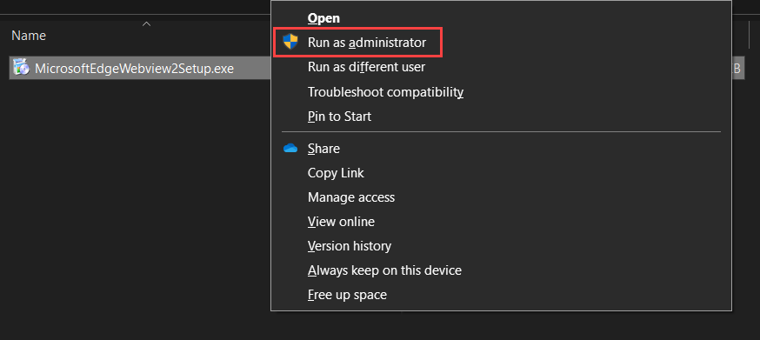The image size is (760, 340).
Task: Enable Always keep on this device
Action: [385, 270]
